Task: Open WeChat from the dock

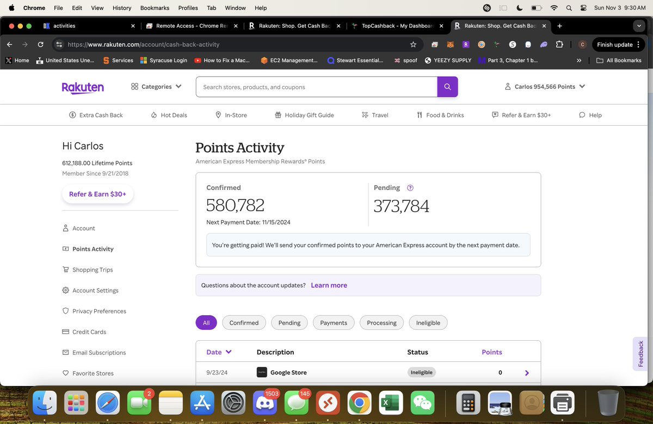Action: pyautogui.click(x=422, y=403)
